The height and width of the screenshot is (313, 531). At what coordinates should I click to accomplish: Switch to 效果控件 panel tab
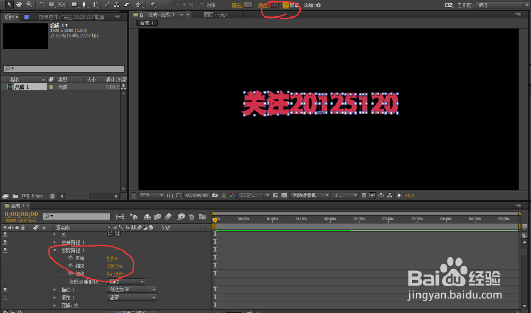[x=71, y=17]
